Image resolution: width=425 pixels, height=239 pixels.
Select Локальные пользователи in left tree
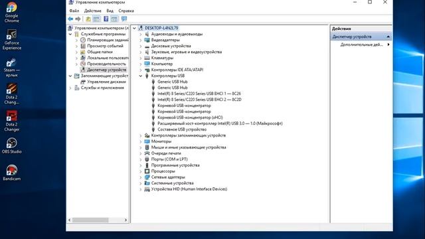point(108,58)
